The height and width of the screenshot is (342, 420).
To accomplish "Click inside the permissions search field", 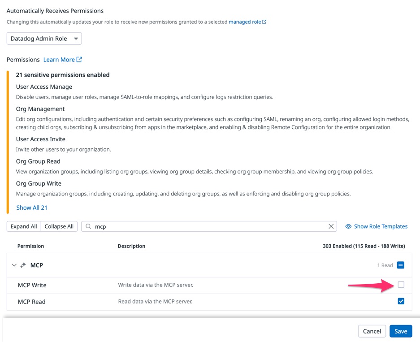I will 179,226.
